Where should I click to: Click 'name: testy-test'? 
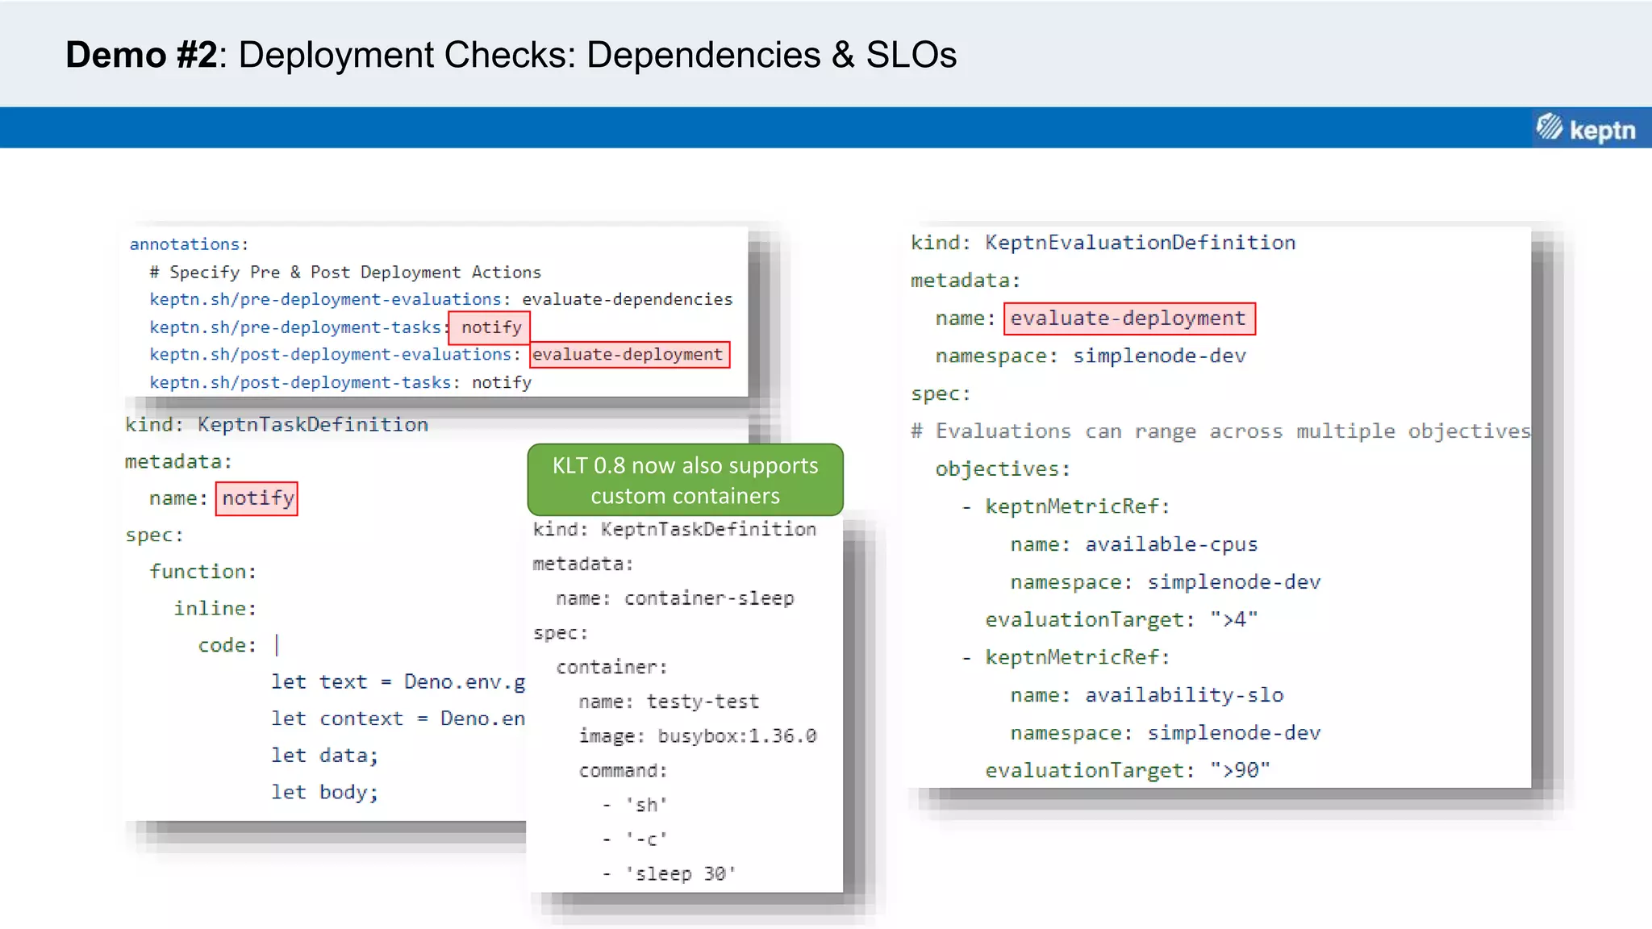click(x=669, y=702)
